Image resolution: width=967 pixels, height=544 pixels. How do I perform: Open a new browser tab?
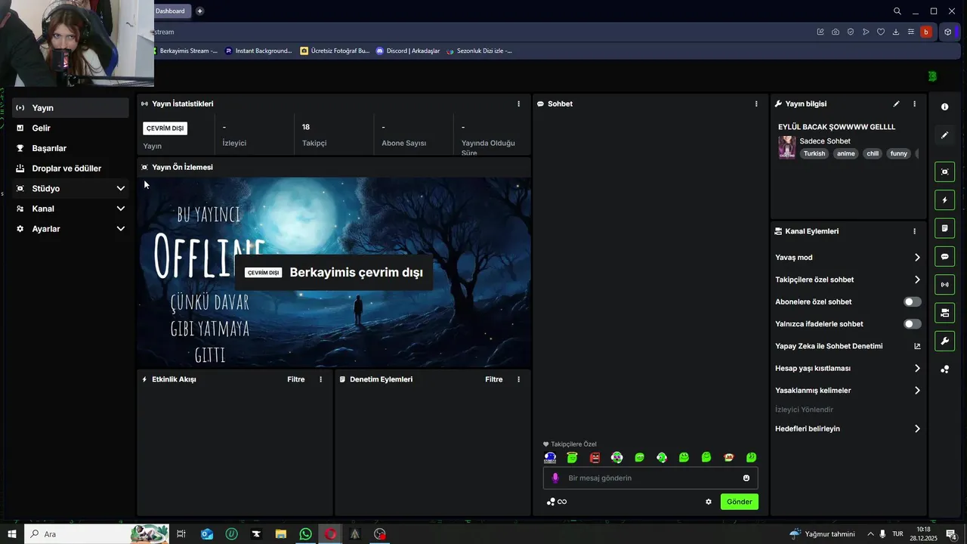[x=199, y=11]
